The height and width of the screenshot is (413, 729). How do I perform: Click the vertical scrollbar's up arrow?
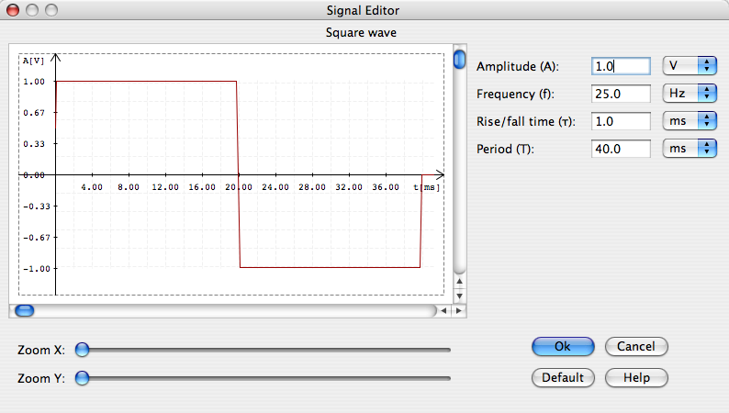[x=460, y=282]
